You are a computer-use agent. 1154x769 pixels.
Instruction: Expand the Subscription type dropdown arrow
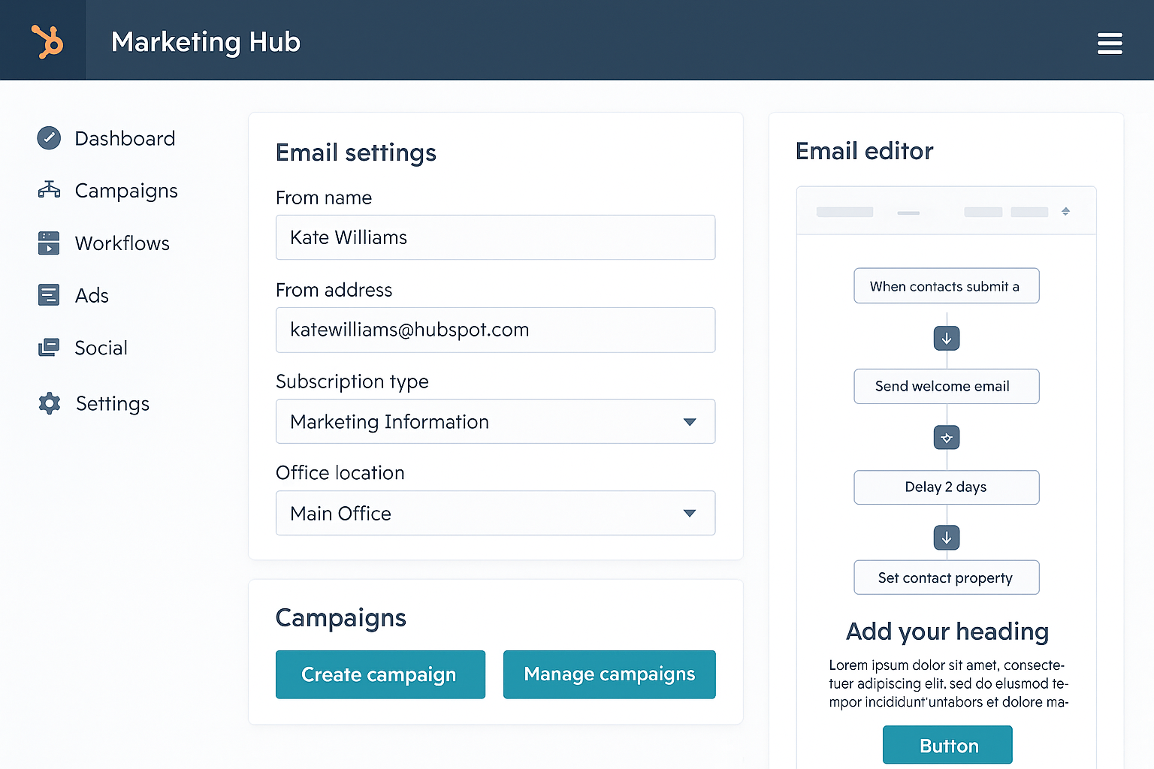(x=690, y=422)
